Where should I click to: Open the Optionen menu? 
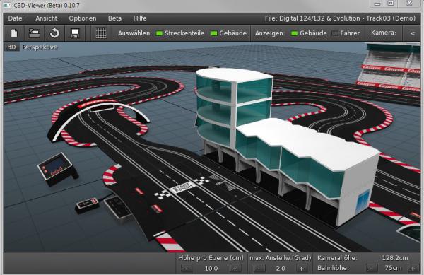(83, 18)
